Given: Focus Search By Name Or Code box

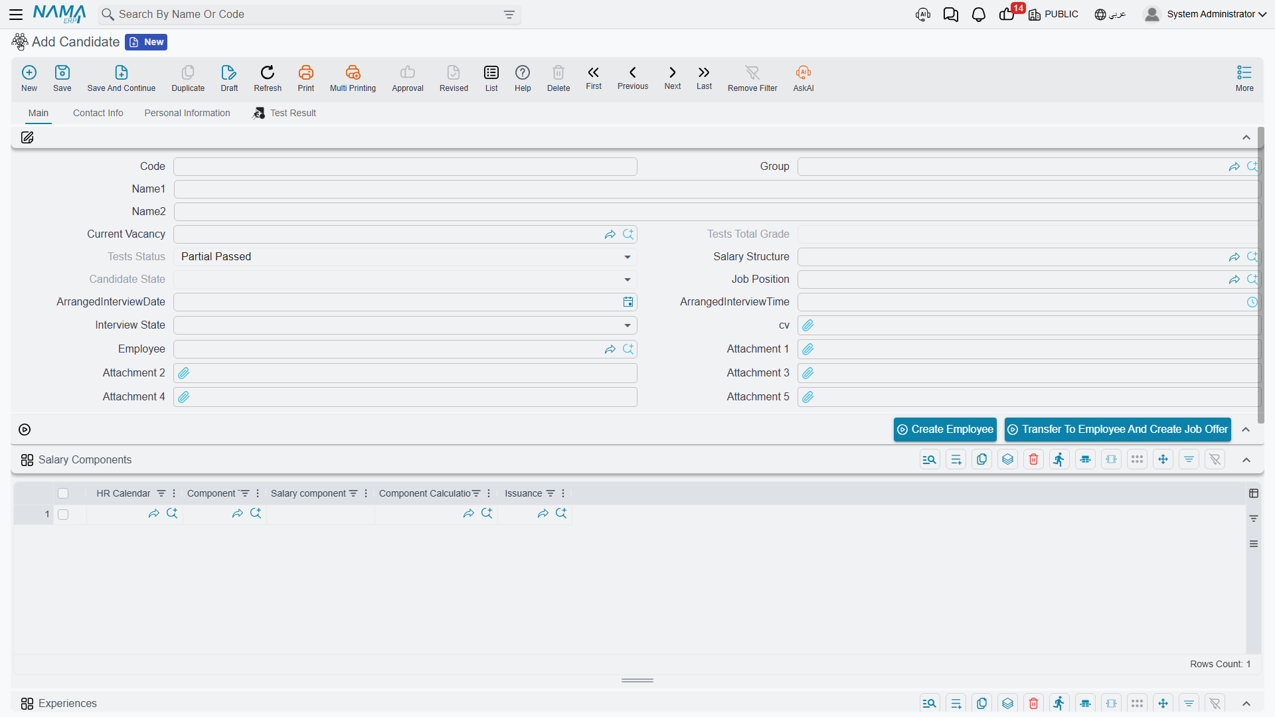Looking at the screenshot, I should click(x=309, y=15).
